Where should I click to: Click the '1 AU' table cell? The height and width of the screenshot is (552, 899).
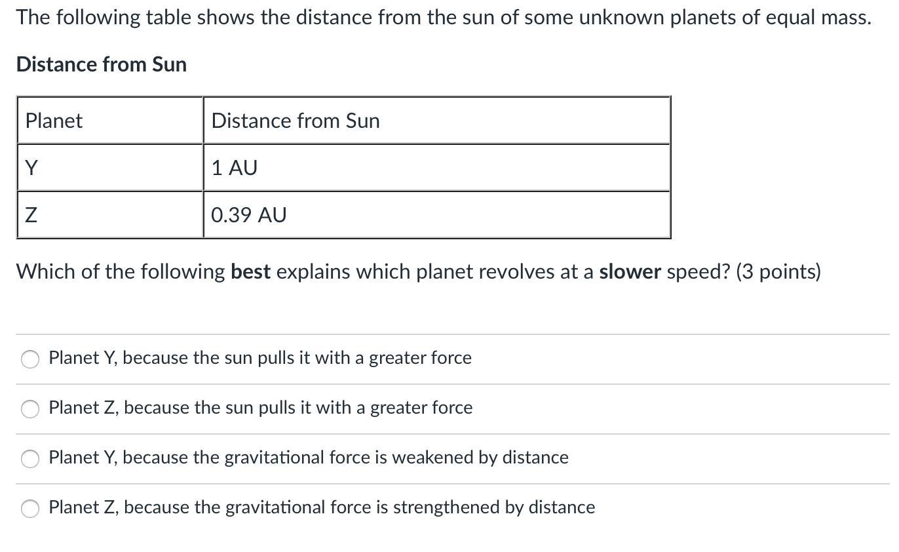coord(436,168)
